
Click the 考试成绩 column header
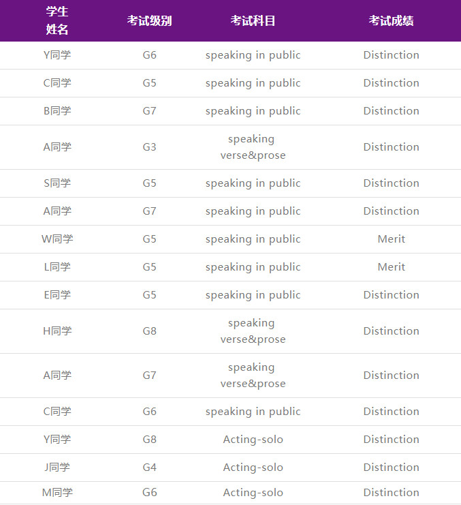(x=391, y=20)
